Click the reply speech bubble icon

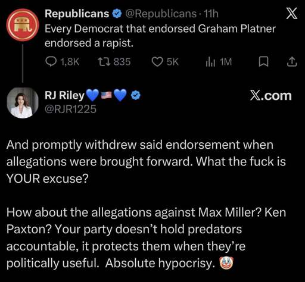pyautogui.click(x=51, y=61)
